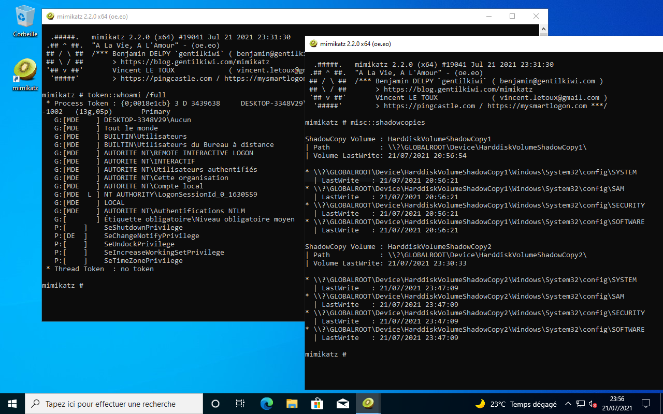Launch Microsoft Edge from the taskbar

pyautogui.click(x=266, y=404)
